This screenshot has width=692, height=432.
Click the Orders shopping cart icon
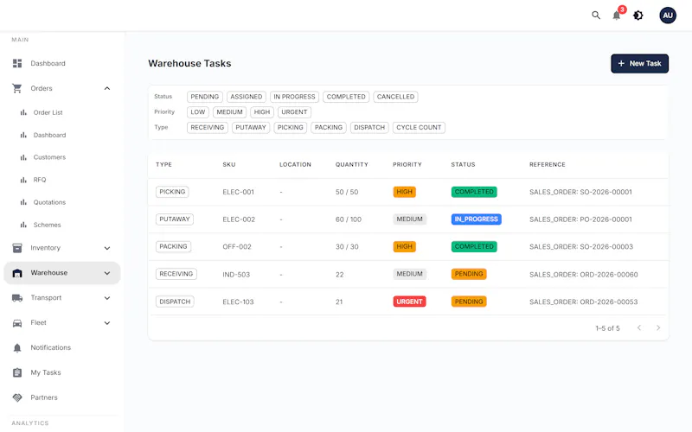coord(17,88)
